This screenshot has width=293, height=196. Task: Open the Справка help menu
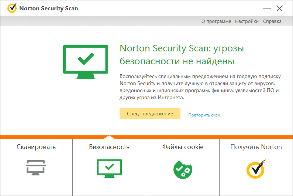(x=272, y=21)
